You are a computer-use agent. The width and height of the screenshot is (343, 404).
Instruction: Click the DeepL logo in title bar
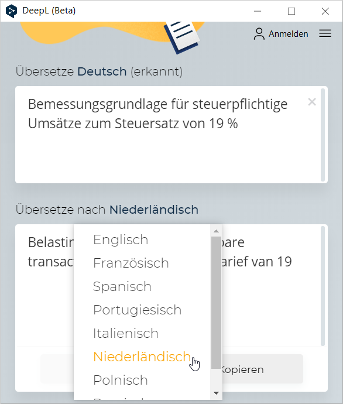point(11,11)
